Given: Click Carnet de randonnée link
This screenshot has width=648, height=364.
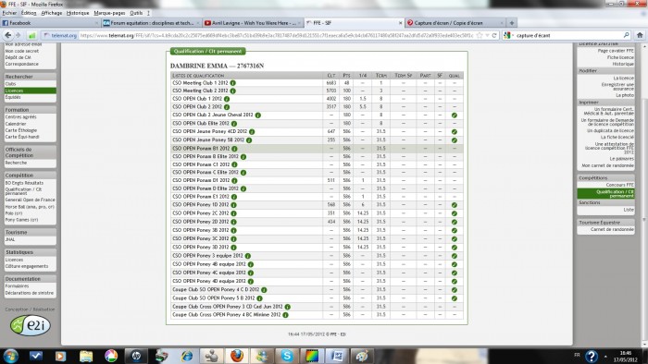Looking at the screenshot, I should (612, 229).
